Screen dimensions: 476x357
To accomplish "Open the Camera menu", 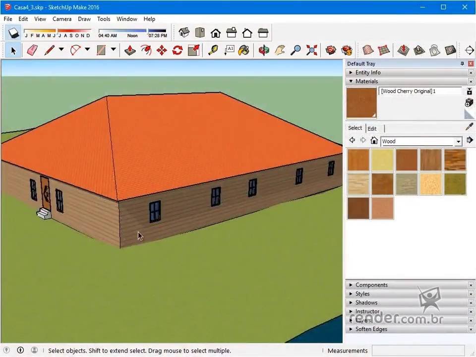I will pos(62,19).
